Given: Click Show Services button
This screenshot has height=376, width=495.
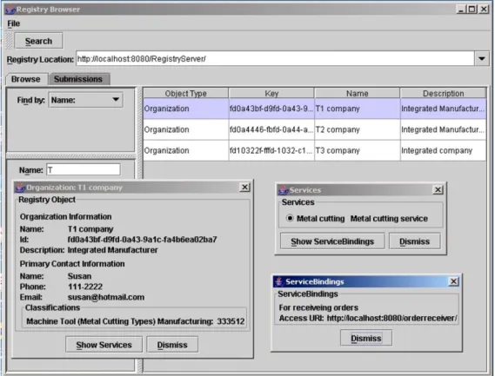Looking at the screenshot, I should click(104, 345).
